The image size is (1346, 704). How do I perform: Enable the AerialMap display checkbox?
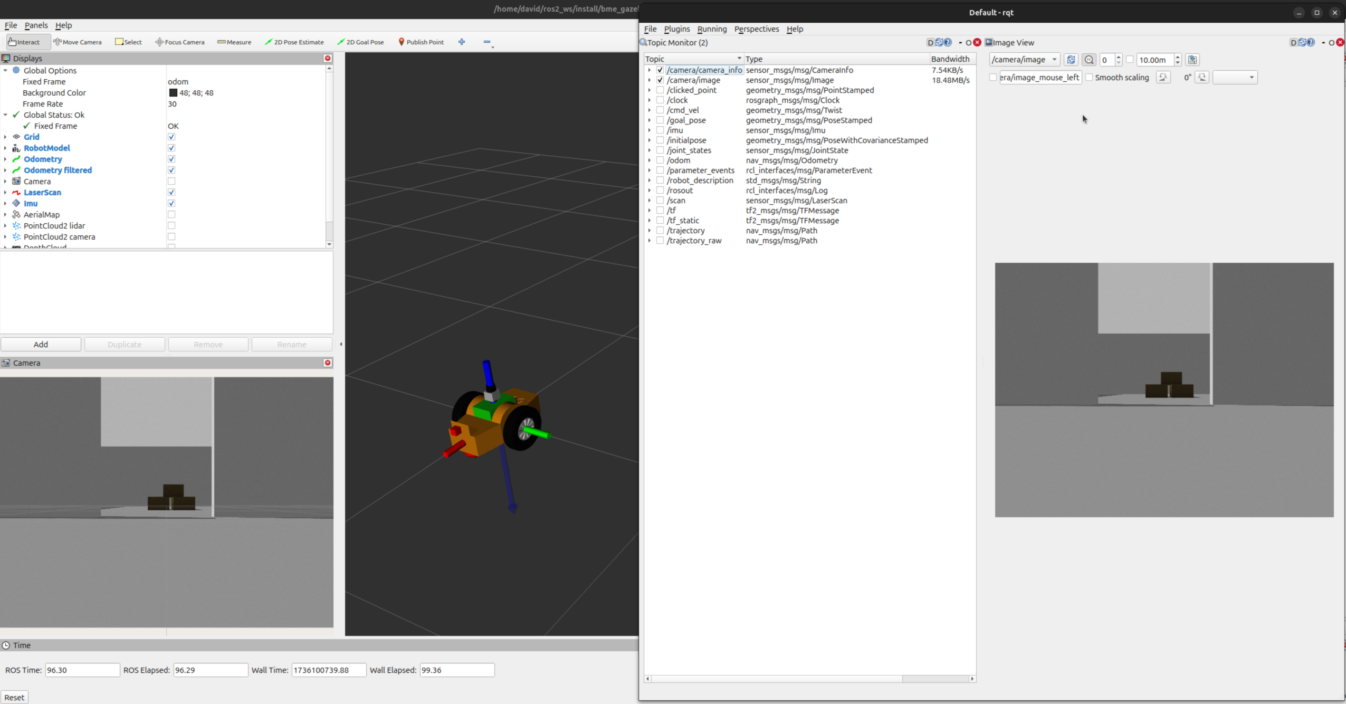click(171, 215)
